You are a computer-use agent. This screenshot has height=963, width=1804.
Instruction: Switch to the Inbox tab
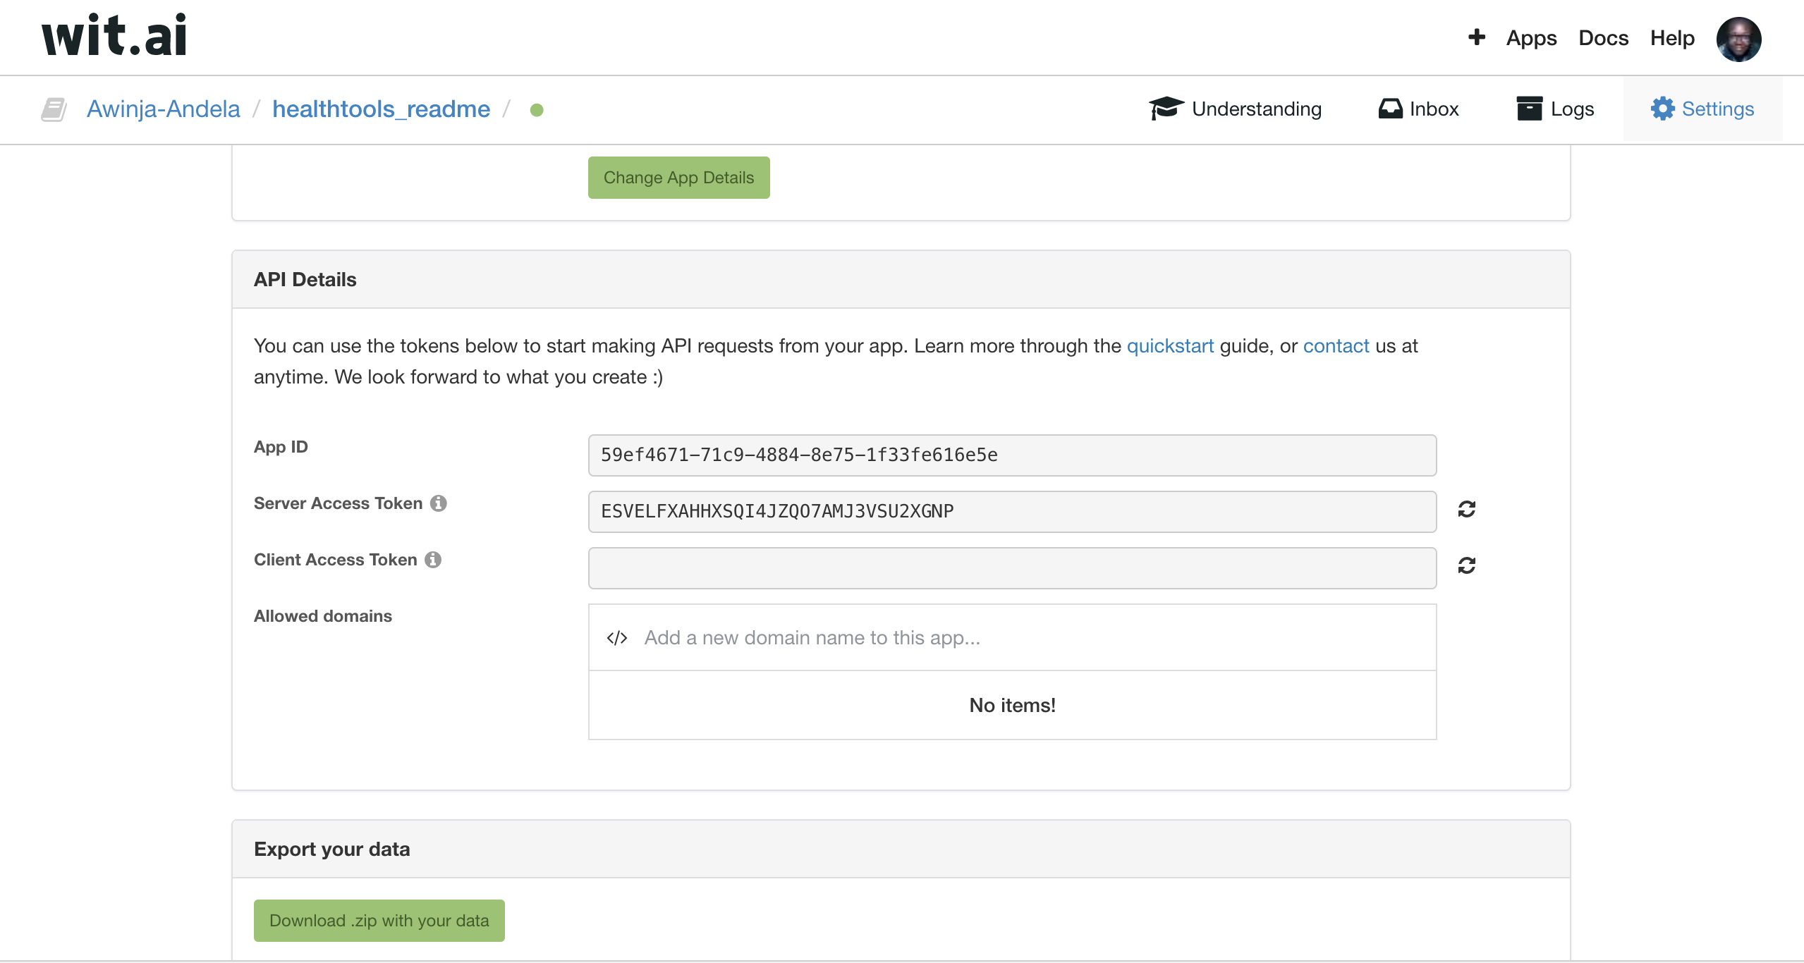(1419, 109)
